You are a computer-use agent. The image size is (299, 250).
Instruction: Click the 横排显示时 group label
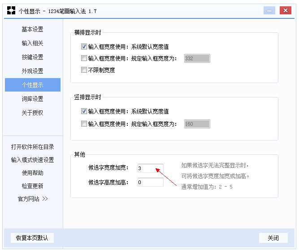[x=88, y=32]
